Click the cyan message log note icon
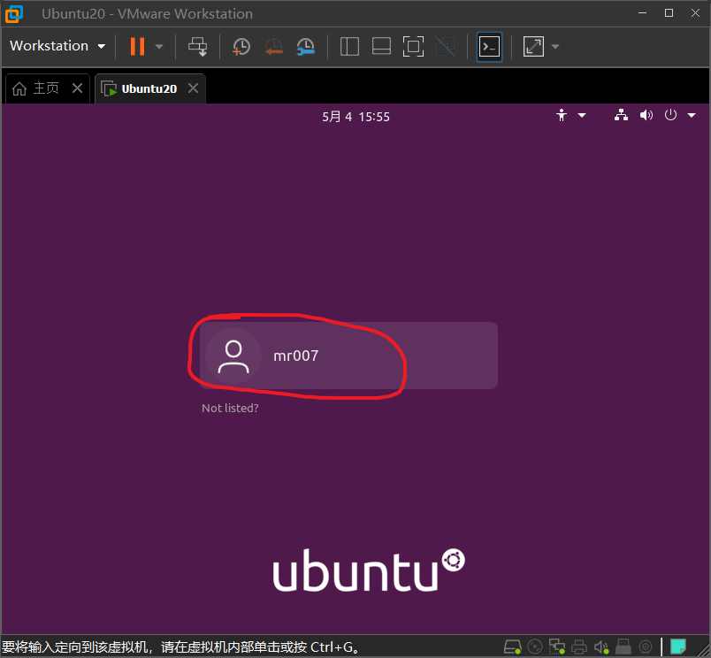711x658 pixels. pyautogui.click(x=678, y=647)
